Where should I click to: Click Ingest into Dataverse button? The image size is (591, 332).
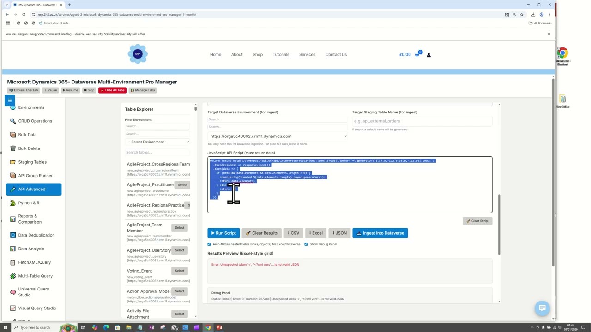380,233
